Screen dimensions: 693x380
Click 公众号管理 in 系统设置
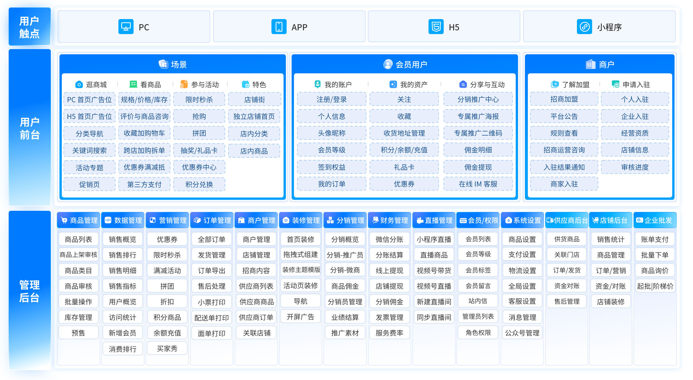[x=522, y=333]
